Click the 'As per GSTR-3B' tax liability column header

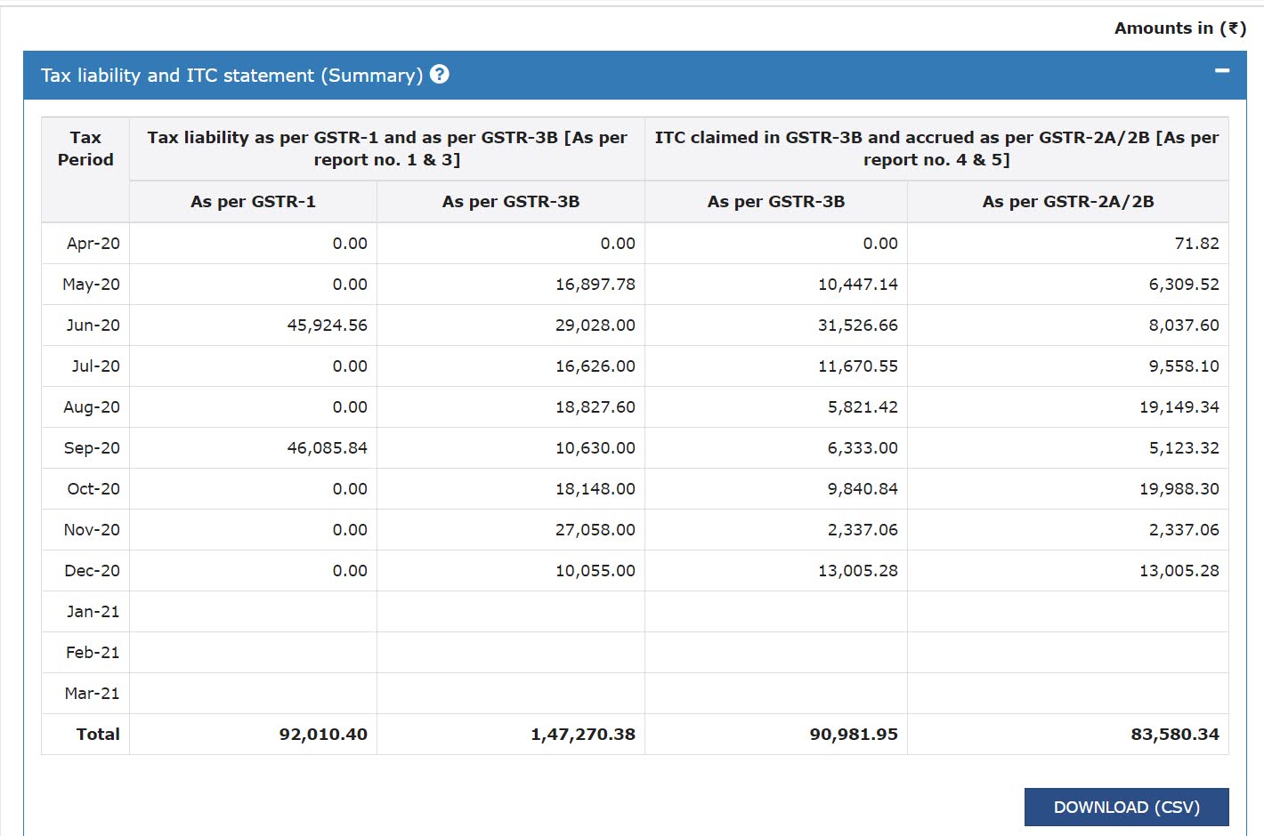(x=509, y=201)
